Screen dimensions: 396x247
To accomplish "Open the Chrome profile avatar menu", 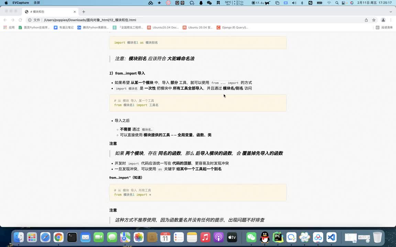I will [x=383, y=20].
